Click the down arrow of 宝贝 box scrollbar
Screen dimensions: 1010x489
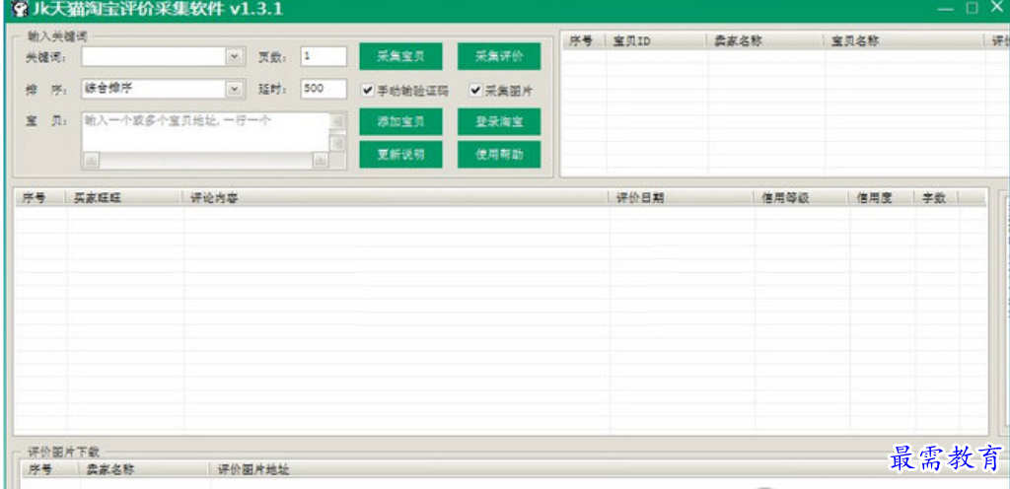(x=337, y=144)
